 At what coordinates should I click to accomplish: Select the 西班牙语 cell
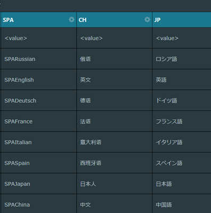point(114,163)
